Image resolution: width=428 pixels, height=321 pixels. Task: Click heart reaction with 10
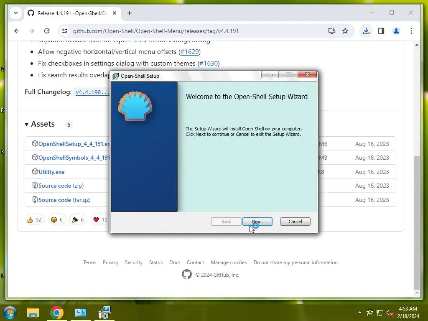100,219
